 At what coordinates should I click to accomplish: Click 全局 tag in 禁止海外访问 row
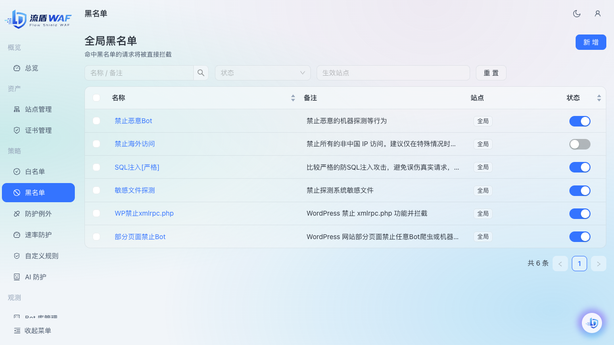point(483,144)
